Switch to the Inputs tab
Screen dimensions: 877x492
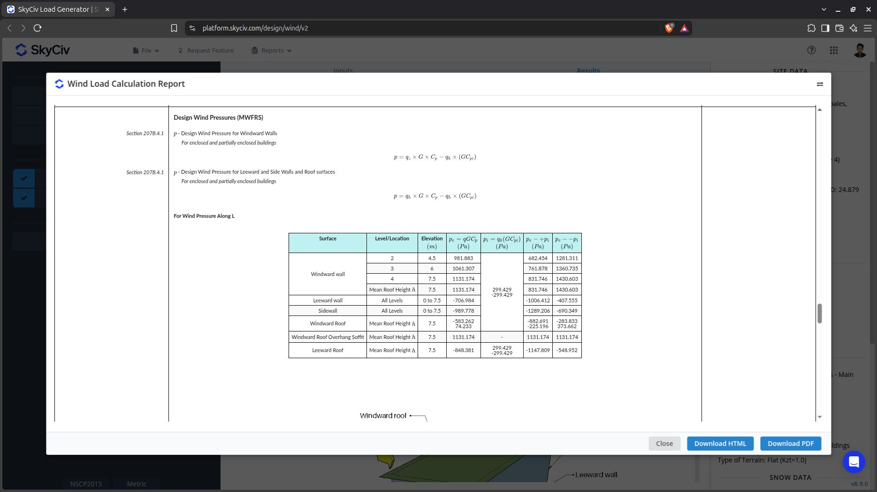click(343, 70)
